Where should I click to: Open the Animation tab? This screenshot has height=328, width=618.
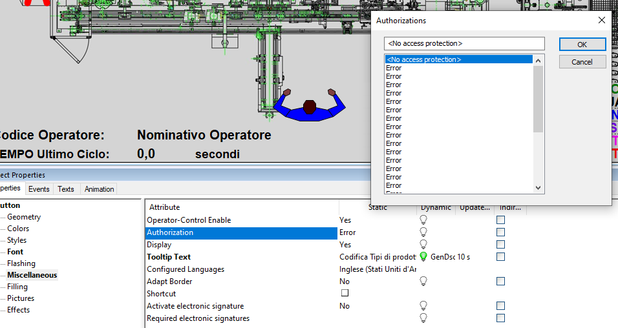pos(99,189)
